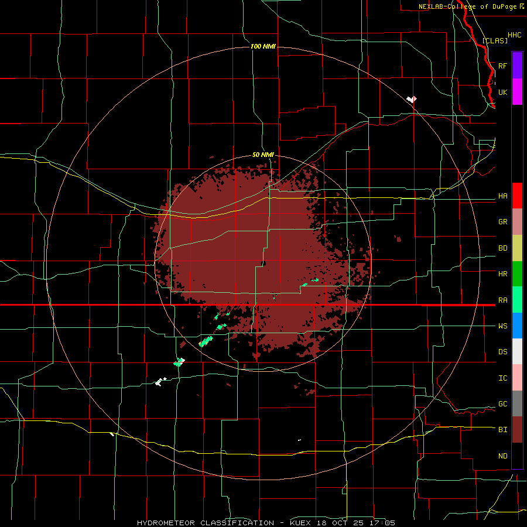Click the GC legend label
The image size is (527, 527).
pos(502,404)
